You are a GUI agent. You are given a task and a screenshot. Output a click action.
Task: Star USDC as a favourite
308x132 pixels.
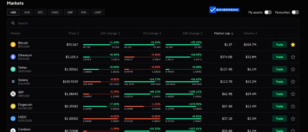(x=293, y=119)
